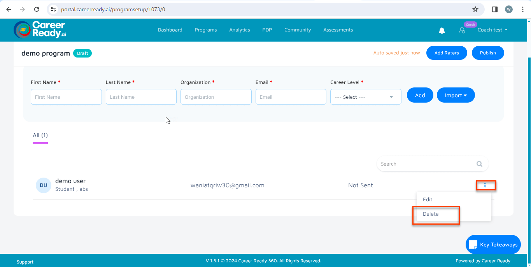The height and width of the screenshot is (267, 531).
Task: Click the user profile icon in header
Action: click(462, 30)
